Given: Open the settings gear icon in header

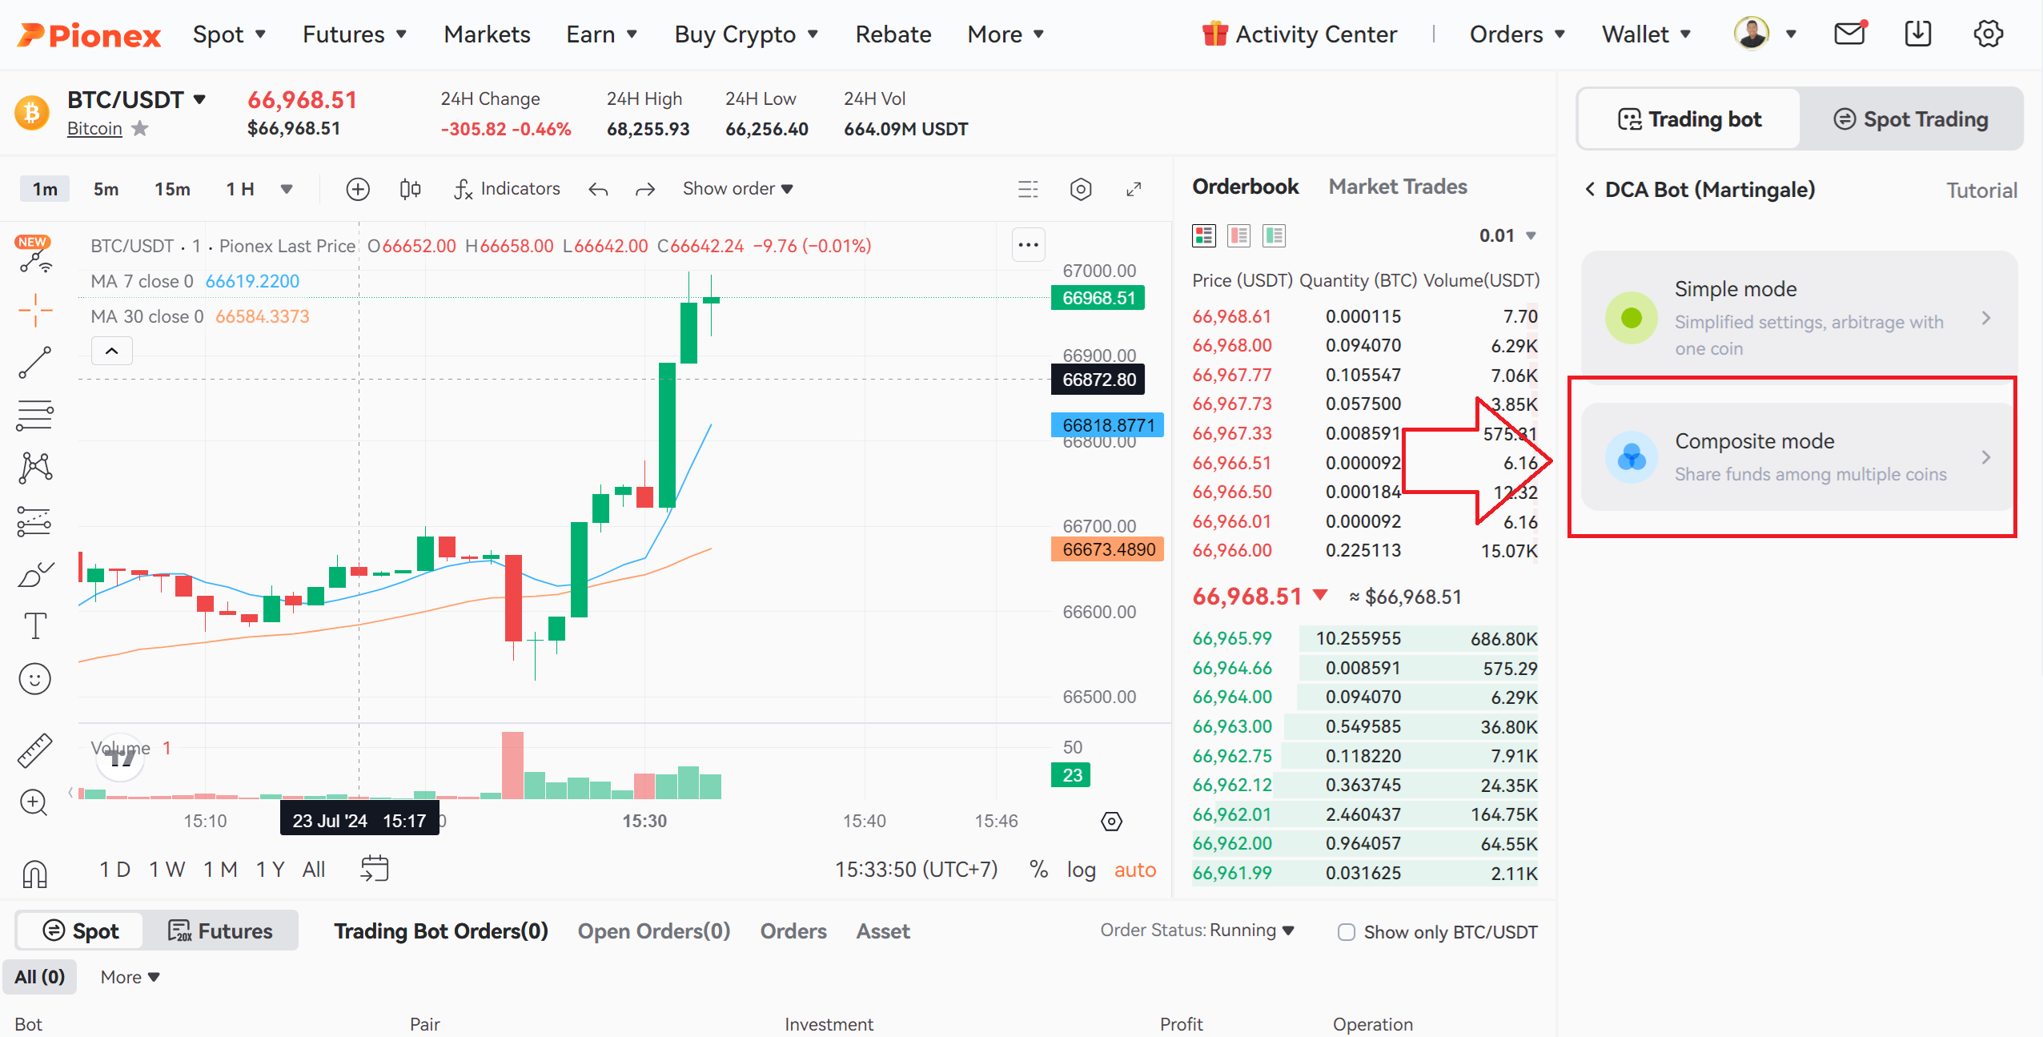Looking at the screenshot, I should click(x=1988, y=34).
